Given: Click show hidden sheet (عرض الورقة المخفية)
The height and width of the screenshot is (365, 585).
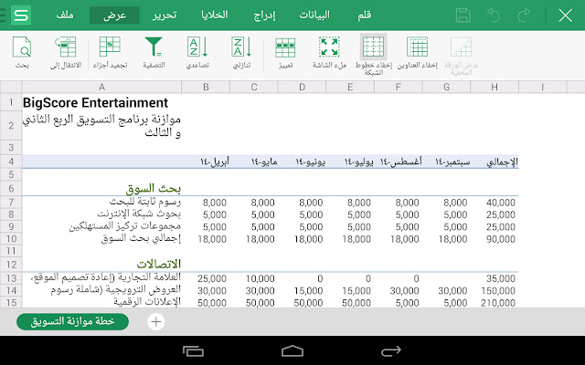Looking at the screenshot, I should coord(461,55).
